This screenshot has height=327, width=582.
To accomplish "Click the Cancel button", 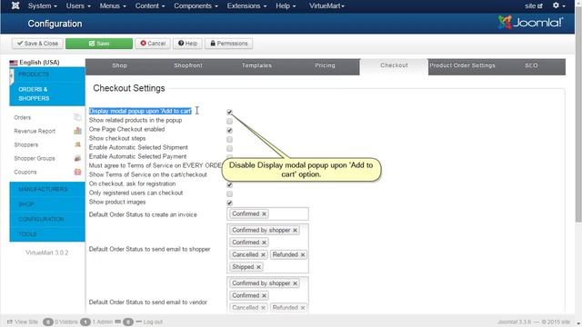I will 153,44.
